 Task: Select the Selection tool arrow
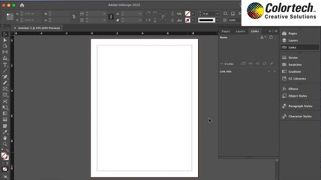(5, 34)
